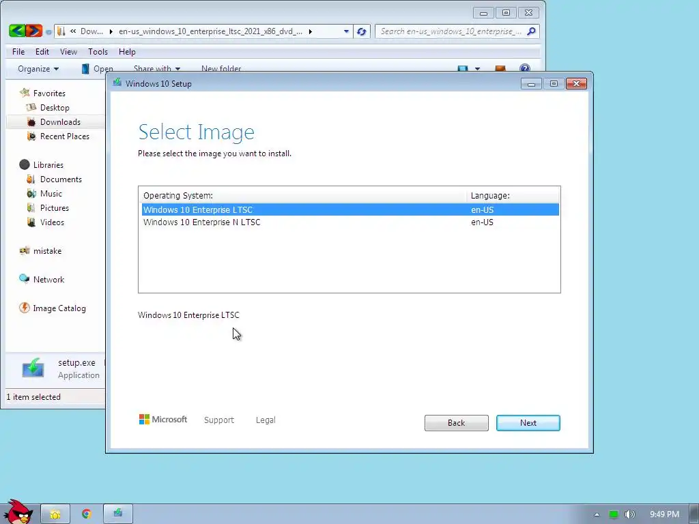The width and height of the screenshot is (699, 524).
Task: Close the Windows 10 Setup window
Action: tap(576, 84)
